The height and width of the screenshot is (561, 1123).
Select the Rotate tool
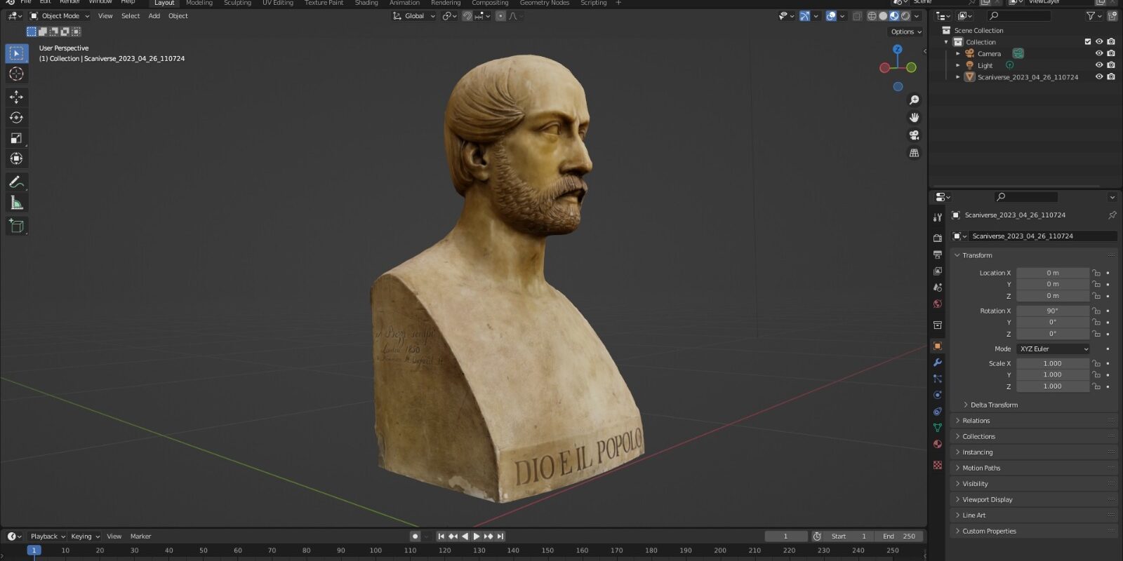(x=16, y=118)
